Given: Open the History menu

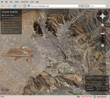Looking at the screenshot, I should coord(17,2).
